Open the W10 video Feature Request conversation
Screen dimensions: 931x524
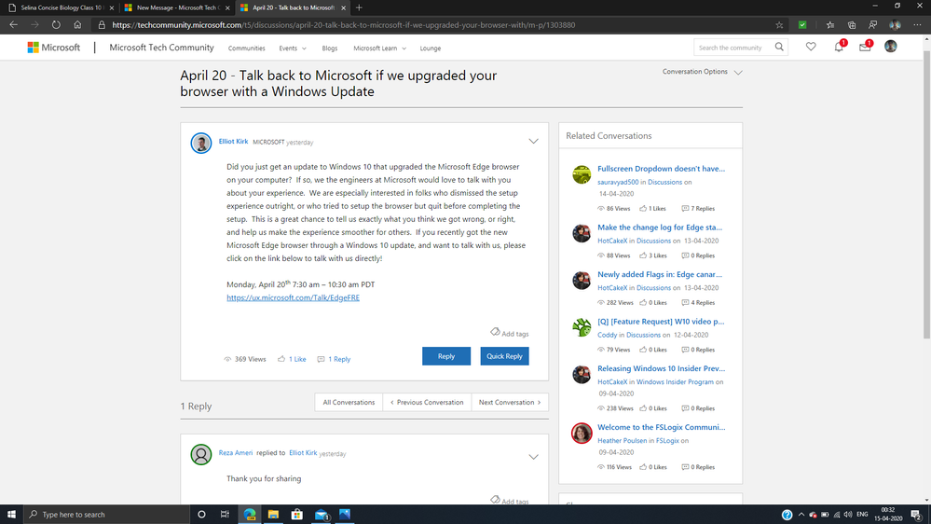[661, 322]
